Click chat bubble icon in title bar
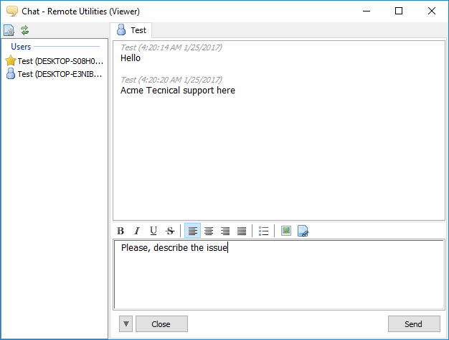Viewport: 449px width, 340px height. pos(12,12)
